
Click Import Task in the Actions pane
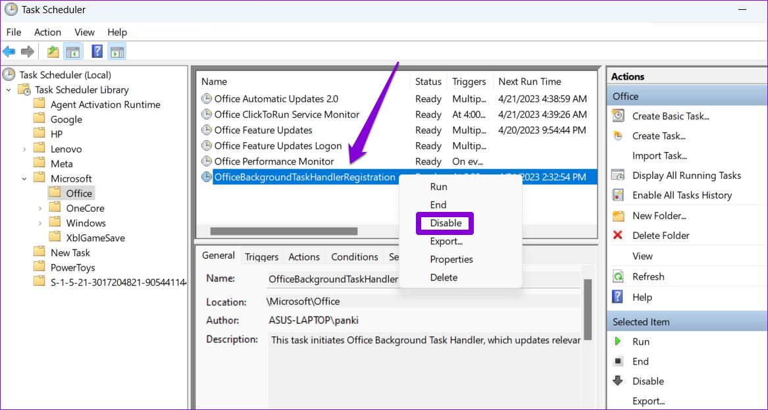click(x=659, y=155)
